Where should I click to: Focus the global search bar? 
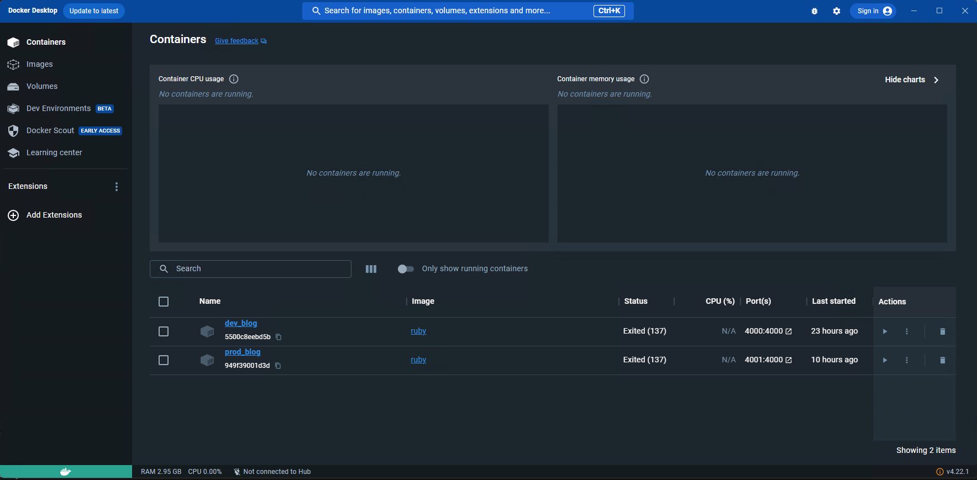pyautogui.click(x=468, y=11)
